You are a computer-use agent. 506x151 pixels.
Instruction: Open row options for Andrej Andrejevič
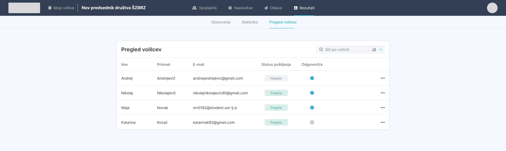point(383,78)
